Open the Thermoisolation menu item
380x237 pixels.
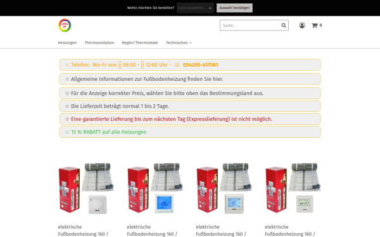[x=99, y=42]
